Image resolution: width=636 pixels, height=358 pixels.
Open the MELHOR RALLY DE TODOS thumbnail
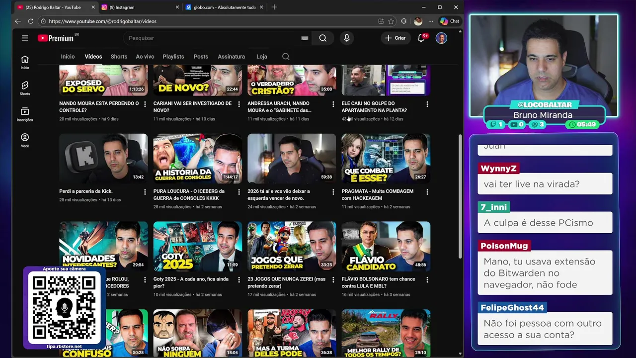coord(386,333)
